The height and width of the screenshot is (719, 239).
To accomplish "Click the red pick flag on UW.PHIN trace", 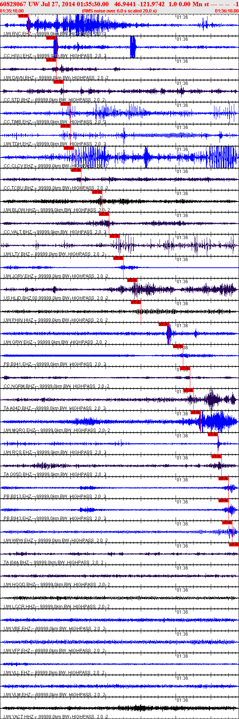I will 136,302.
